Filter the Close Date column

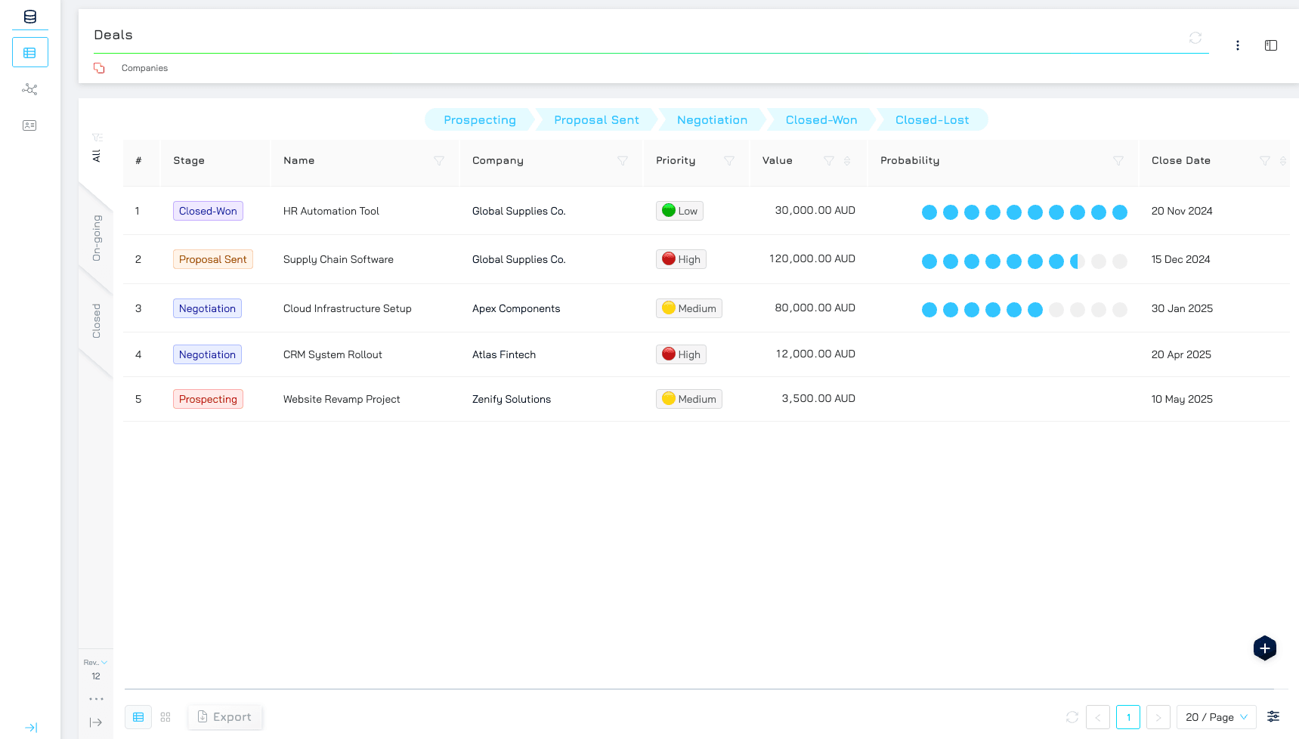point(1265,161)
